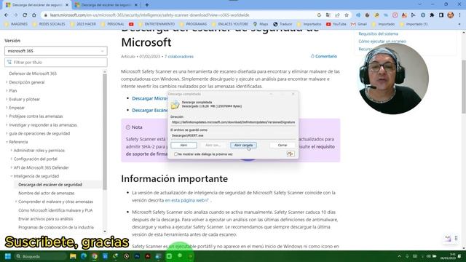Open Chrome side panel icon
466x262 pixels.
pyautogui.click(x=441, y=15)
